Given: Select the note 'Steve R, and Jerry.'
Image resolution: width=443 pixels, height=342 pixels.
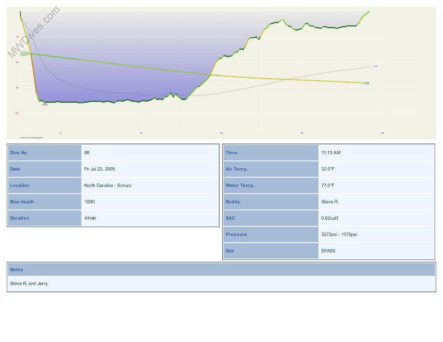Looking at the screenshot, I should (29, 284).
